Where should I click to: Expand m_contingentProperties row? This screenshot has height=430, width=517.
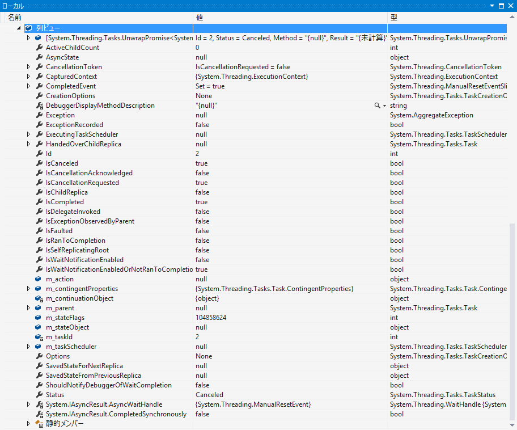coord(29,289)
